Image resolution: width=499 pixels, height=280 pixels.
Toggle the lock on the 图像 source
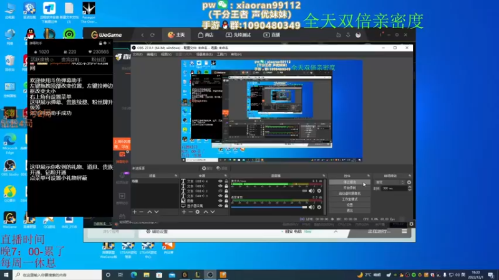pos(226,200)
